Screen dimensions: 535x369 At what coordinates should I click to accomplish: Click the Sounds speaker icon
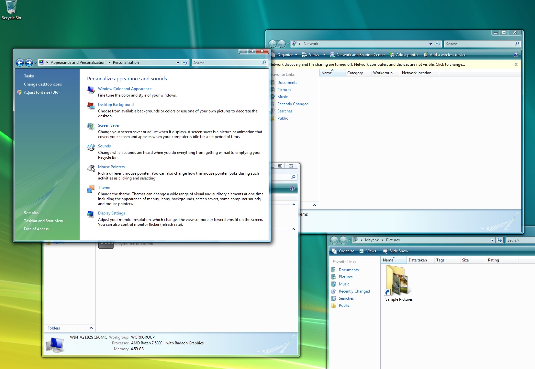click(91, 147)
